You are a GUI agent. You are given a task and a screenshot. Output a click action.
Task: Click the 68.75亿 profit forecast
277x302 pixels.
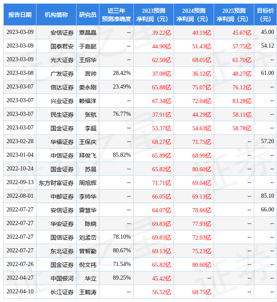pyautogui.click(x=202, y=292)
